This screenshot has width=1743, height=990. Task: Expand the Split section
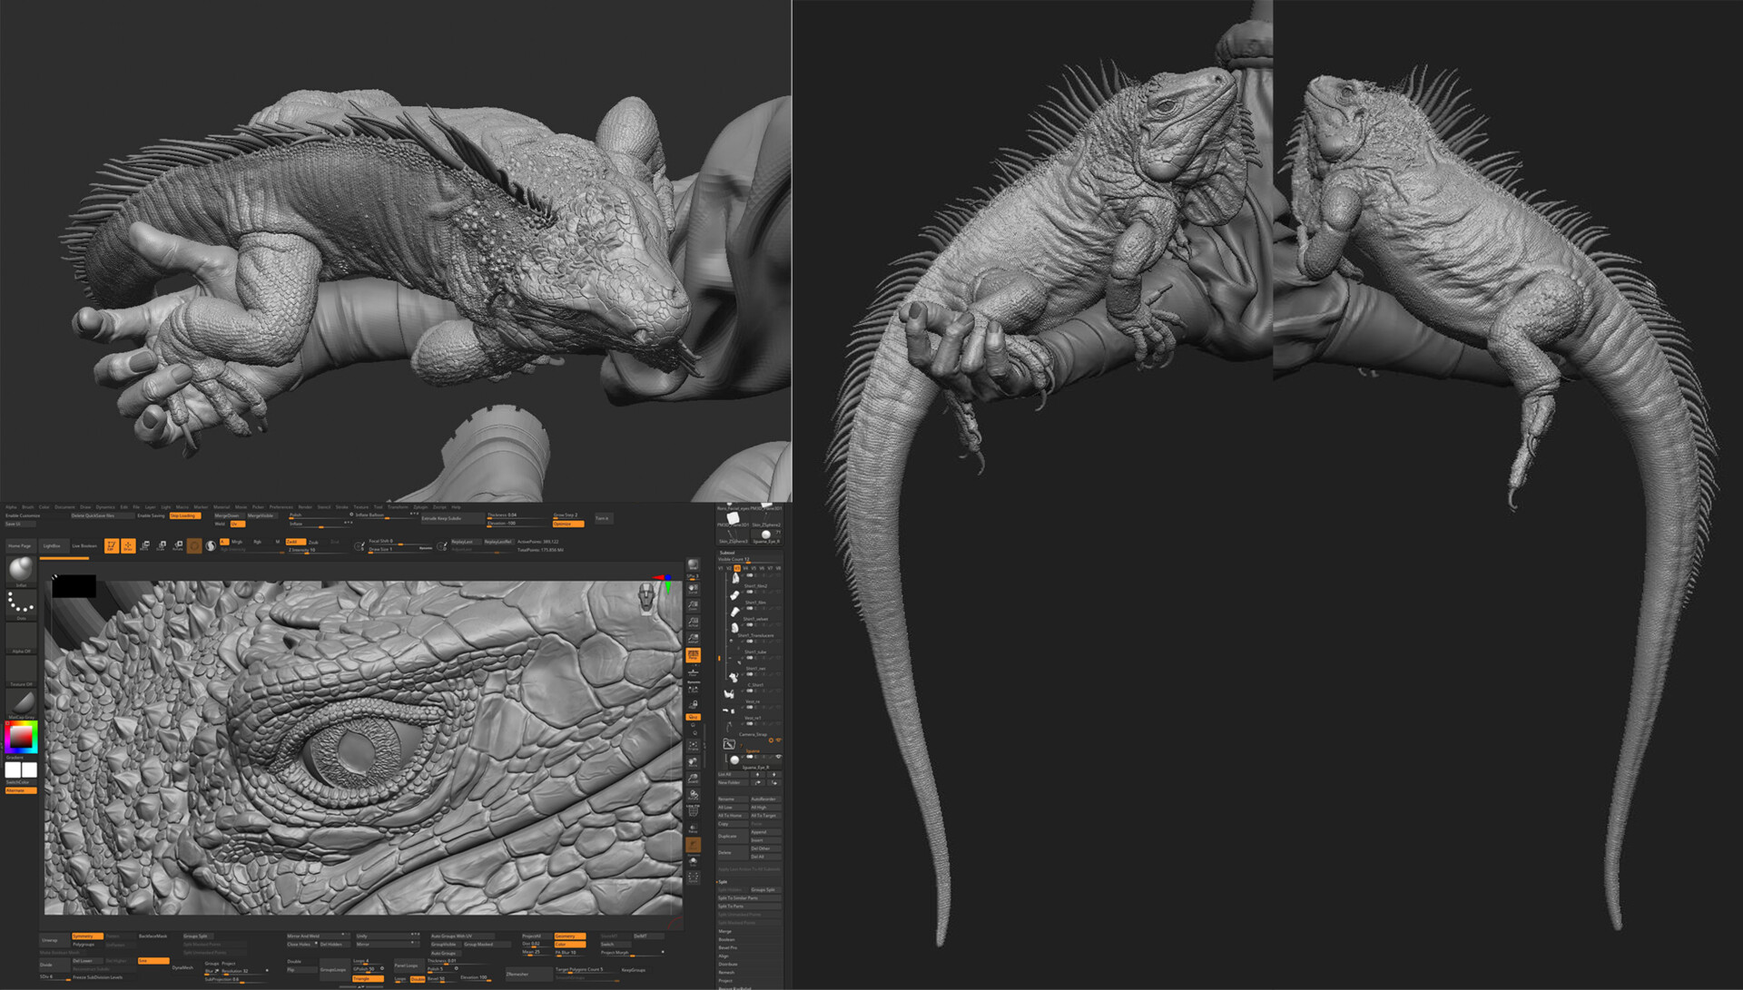(723, 882)
